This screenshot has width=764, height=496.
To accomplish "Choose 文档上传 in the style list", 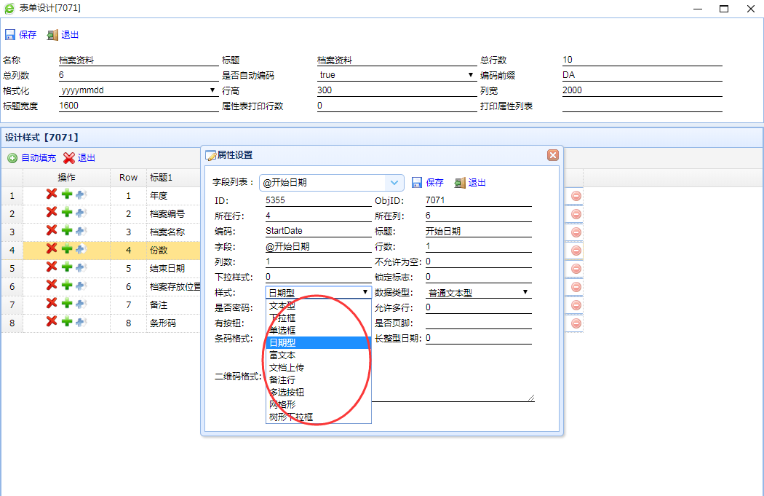I will [287, 368].
